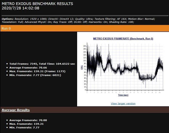Click the Total Frames: 7345 line
The image size is (169, 133).
point(42,64)
